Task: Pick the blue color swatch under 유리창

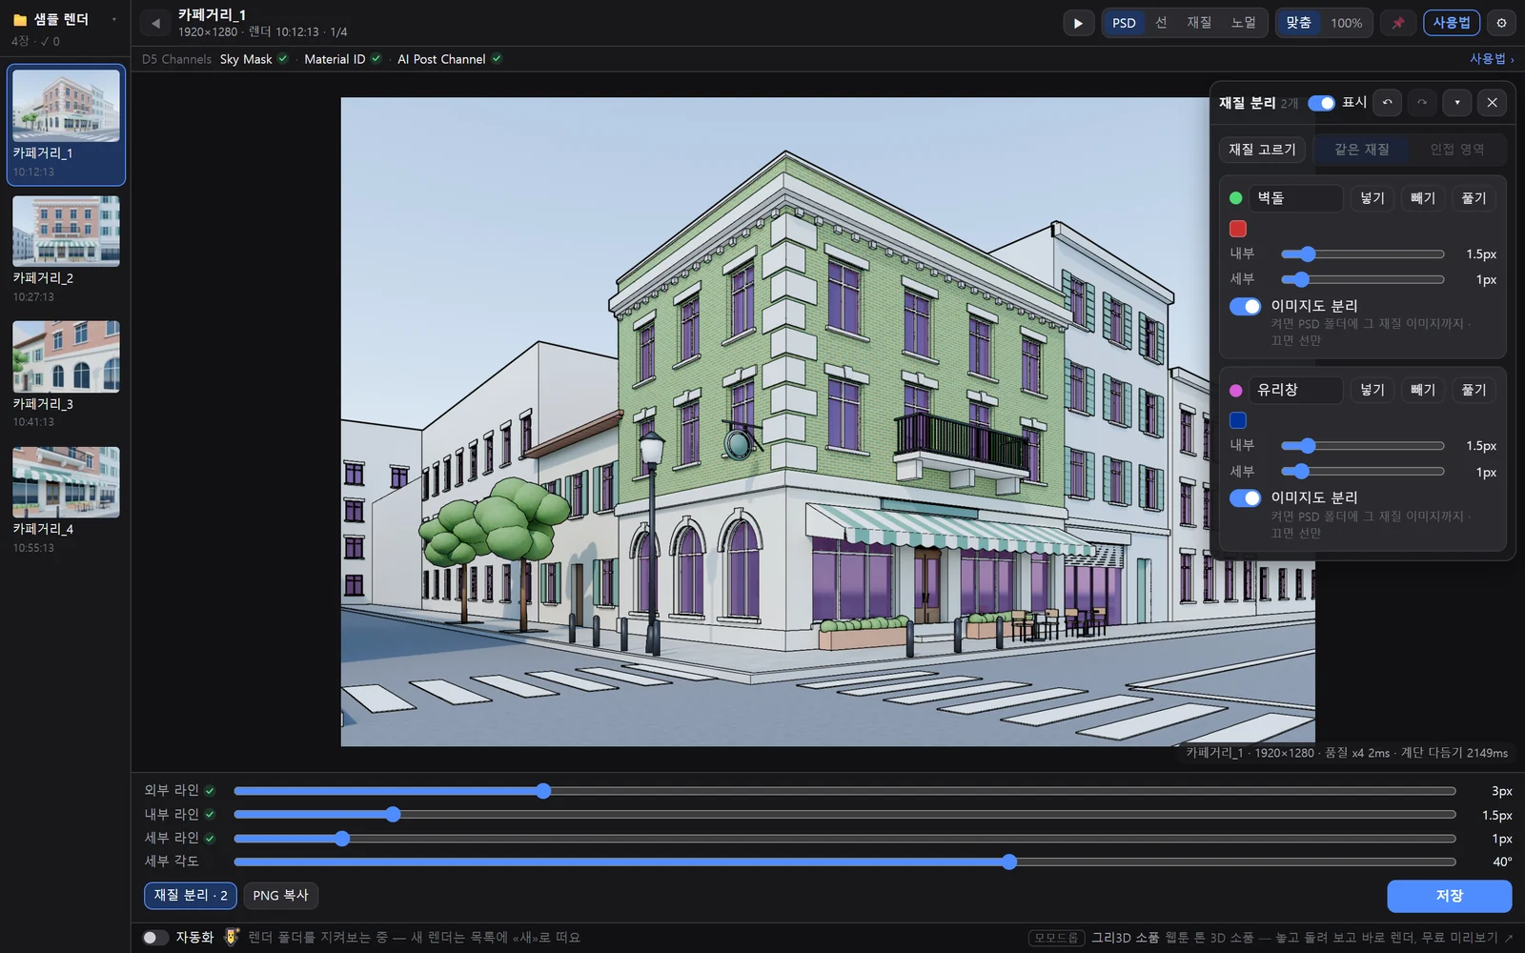Action: 1238,420
